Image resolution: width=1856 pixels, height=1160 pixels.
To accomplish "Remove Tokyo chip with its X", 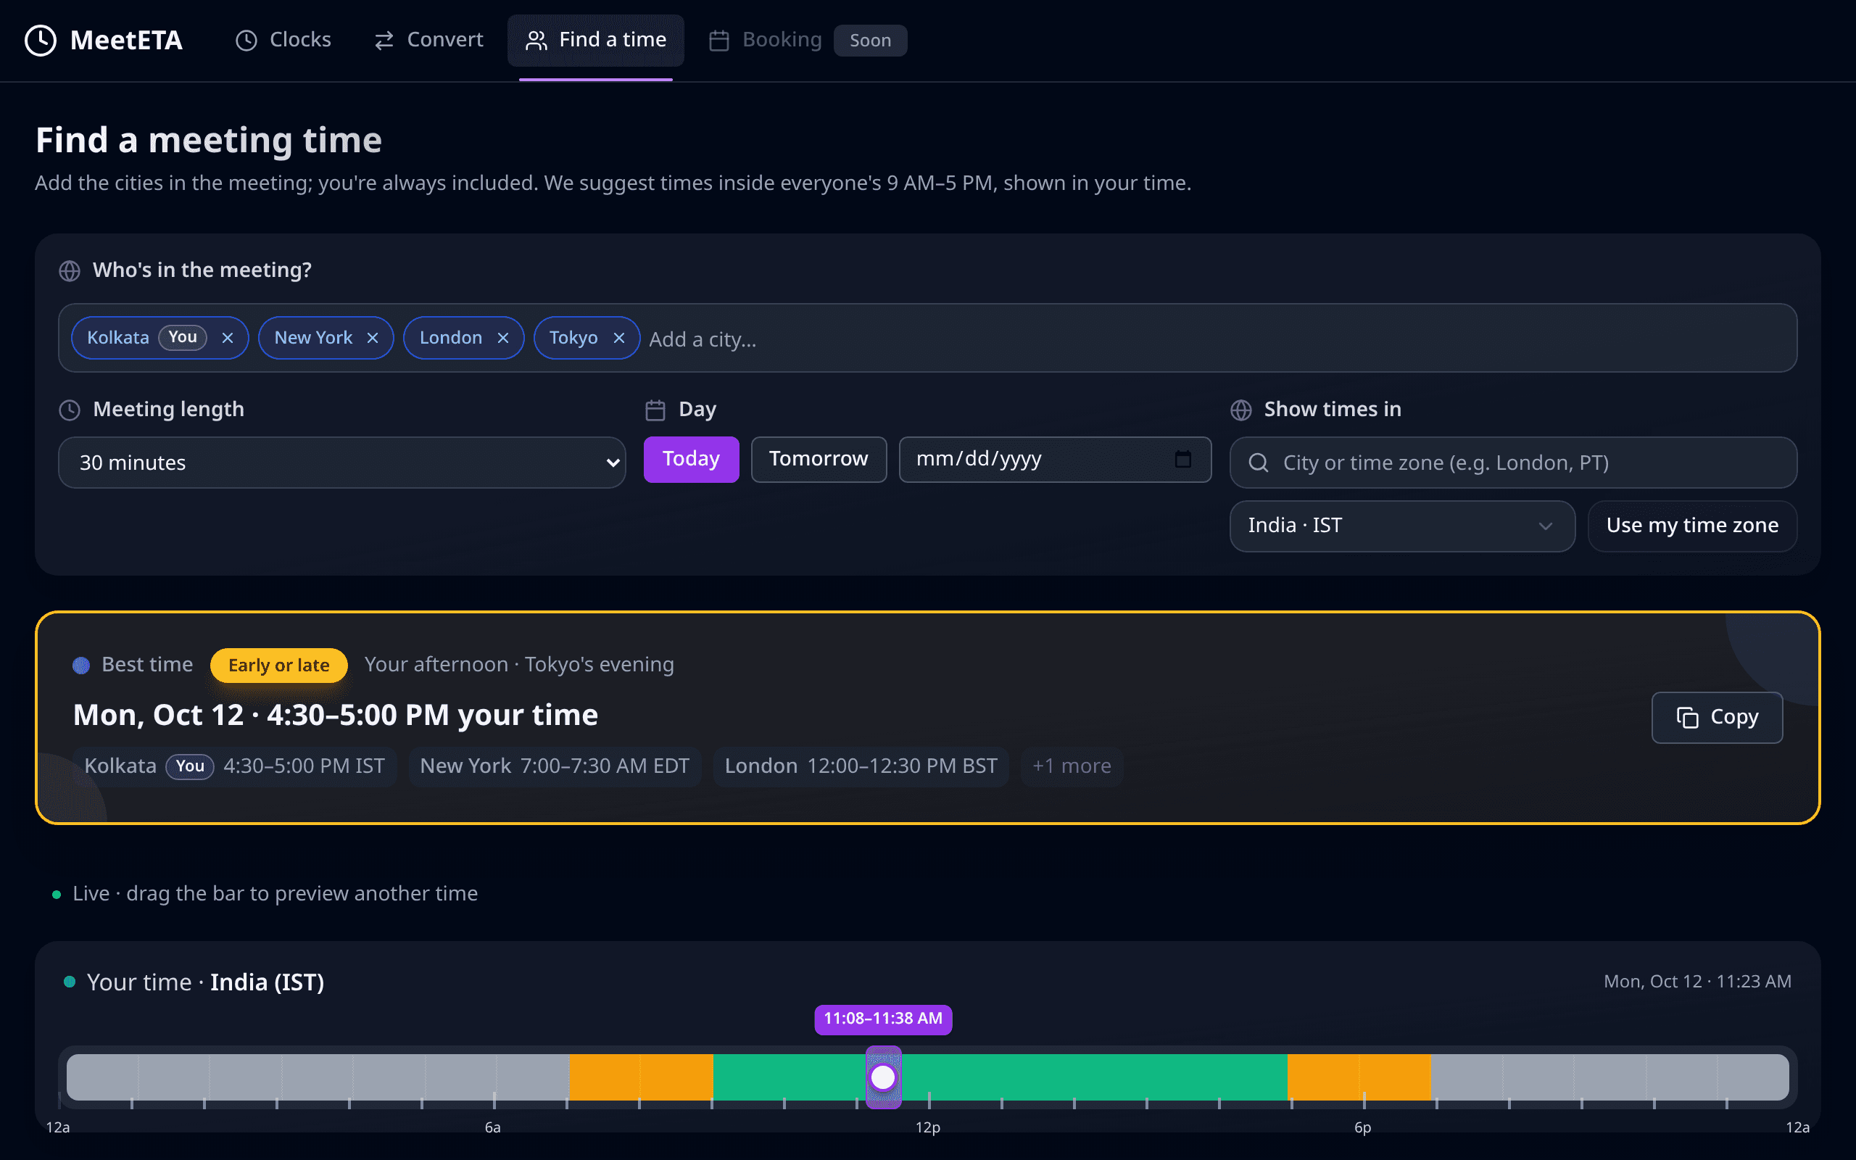I will coord(619,338).
